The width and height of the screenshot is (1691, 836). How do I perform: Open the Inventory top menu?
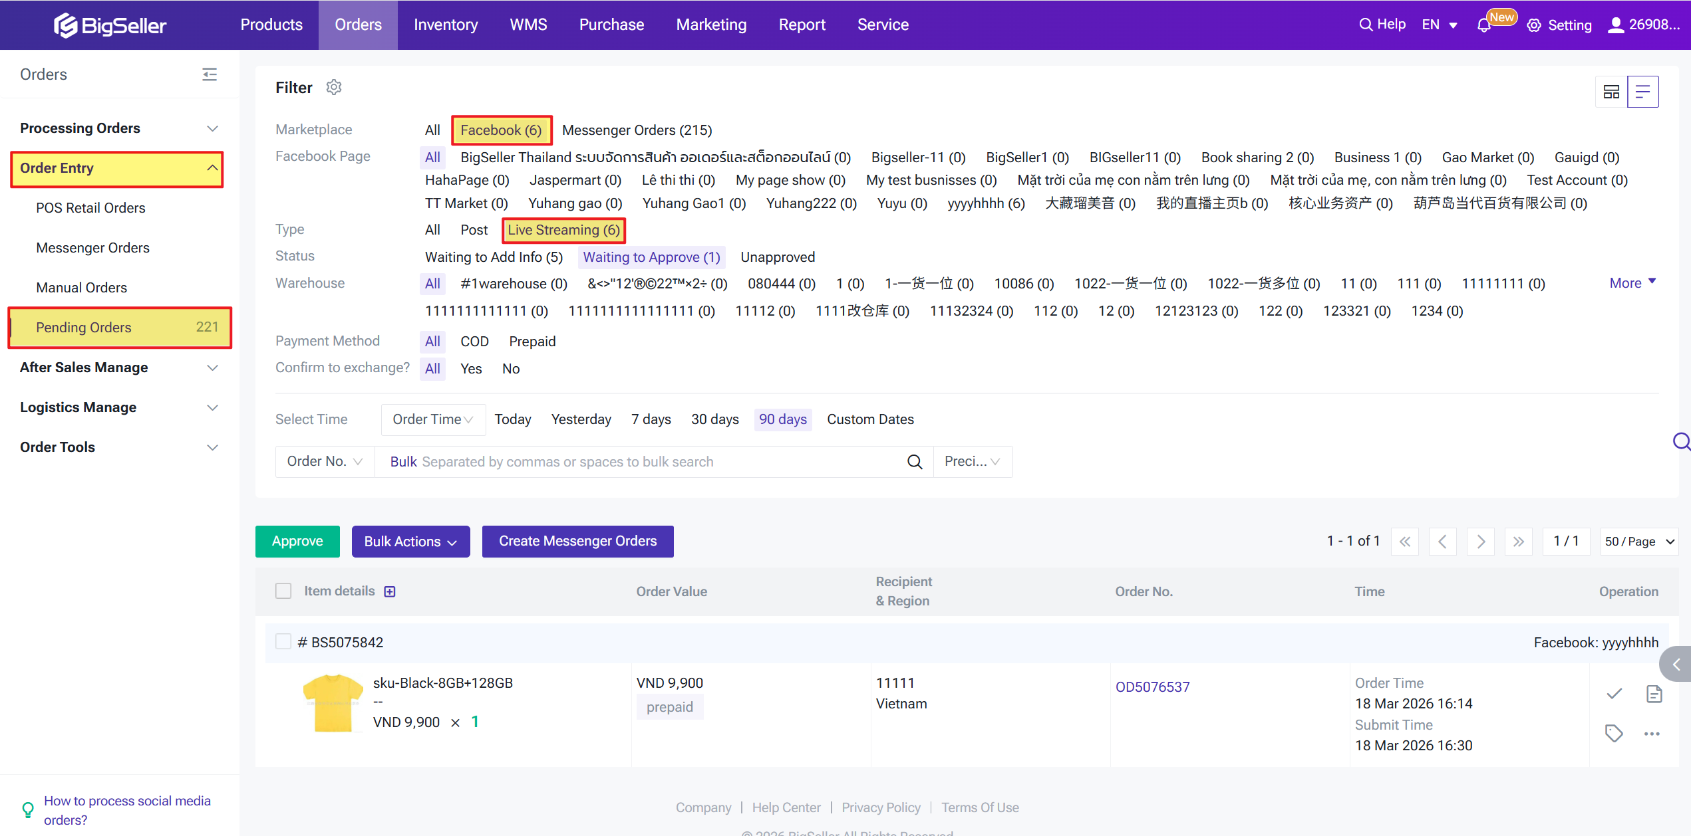point(446,25)
